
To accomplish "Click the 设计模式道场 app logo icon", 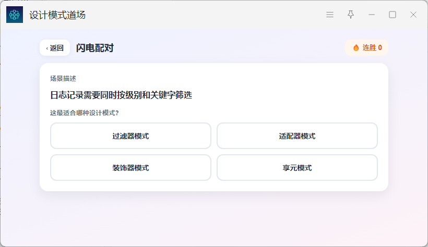I will click(15, 15).
